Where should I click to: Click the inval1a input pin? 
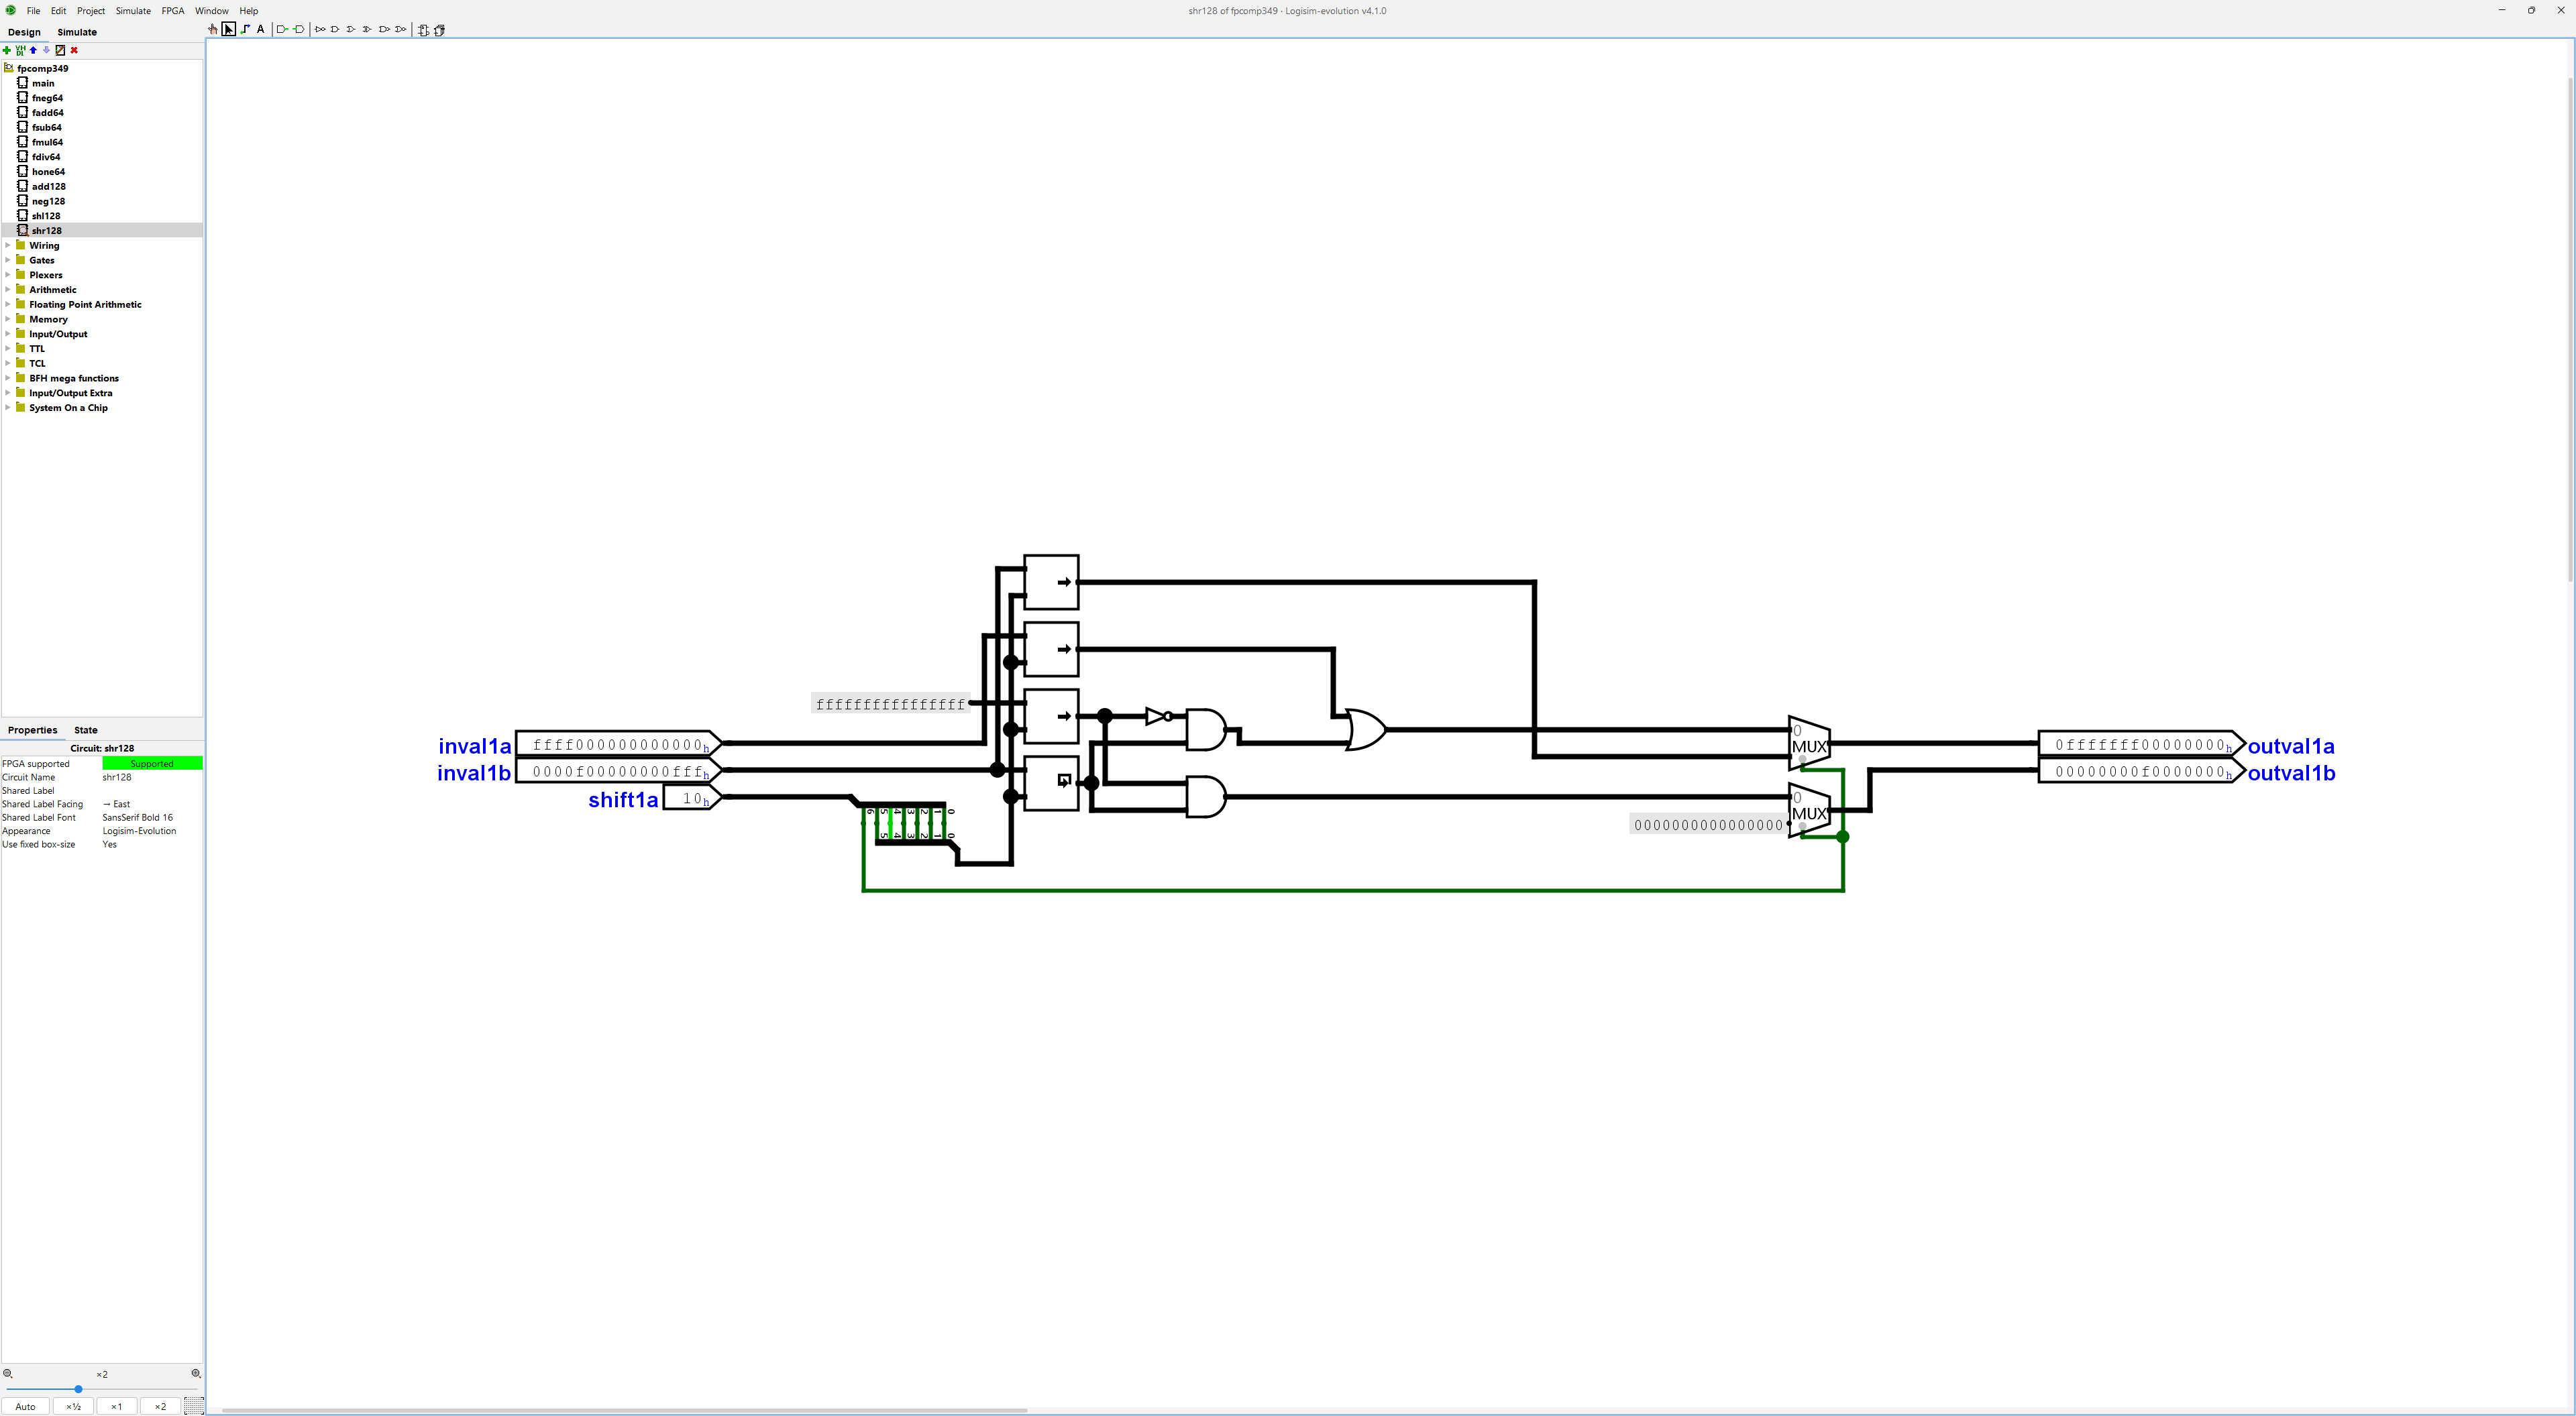point(618,744)
